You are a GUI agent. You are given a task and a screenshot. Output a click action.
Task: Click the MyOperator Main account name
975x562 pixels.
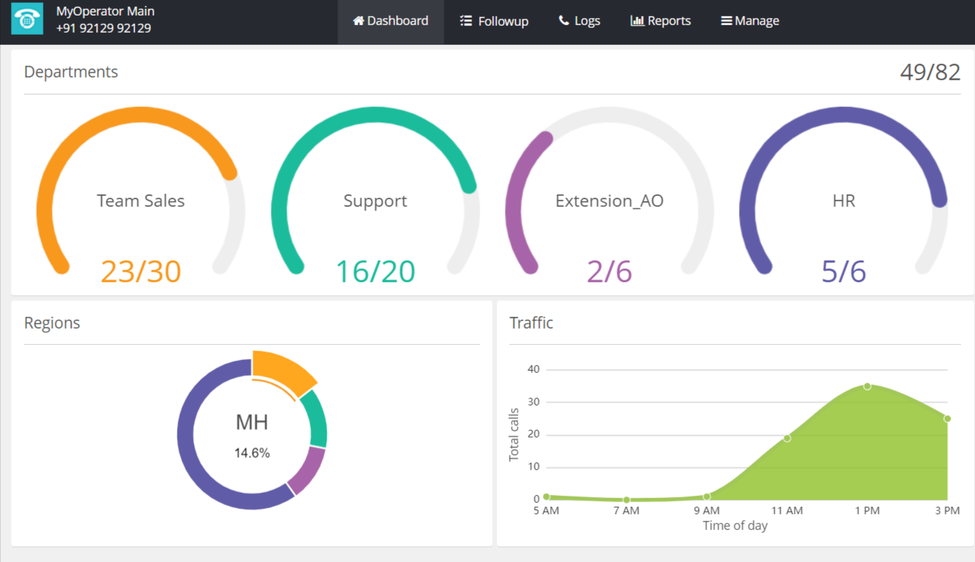[x=105, y=11]
